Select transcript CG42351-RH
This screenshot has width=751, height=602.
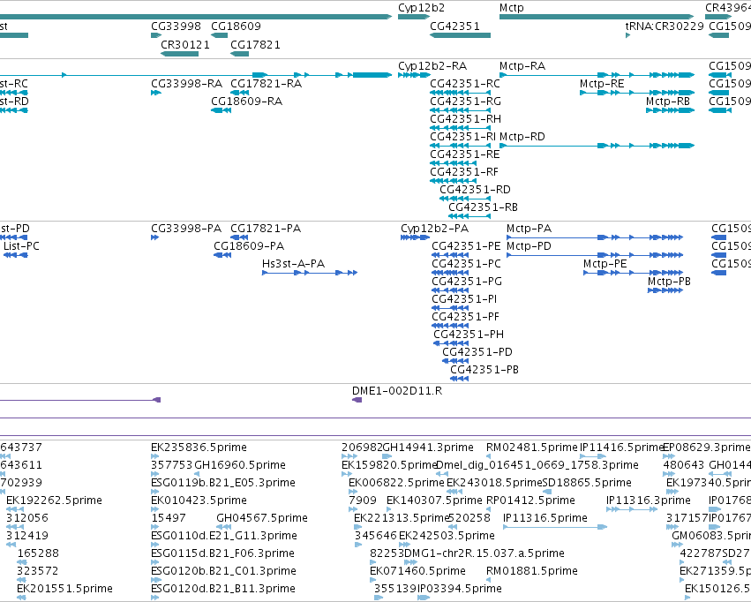click(461, 128)
